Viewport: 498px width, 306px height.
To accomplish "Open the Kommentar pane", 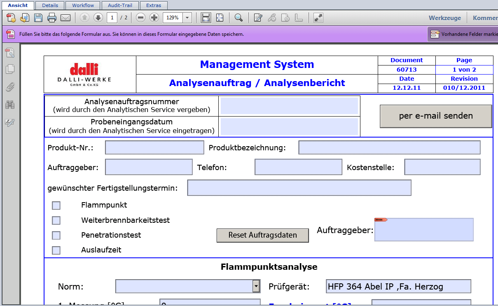I will [485, 18].
